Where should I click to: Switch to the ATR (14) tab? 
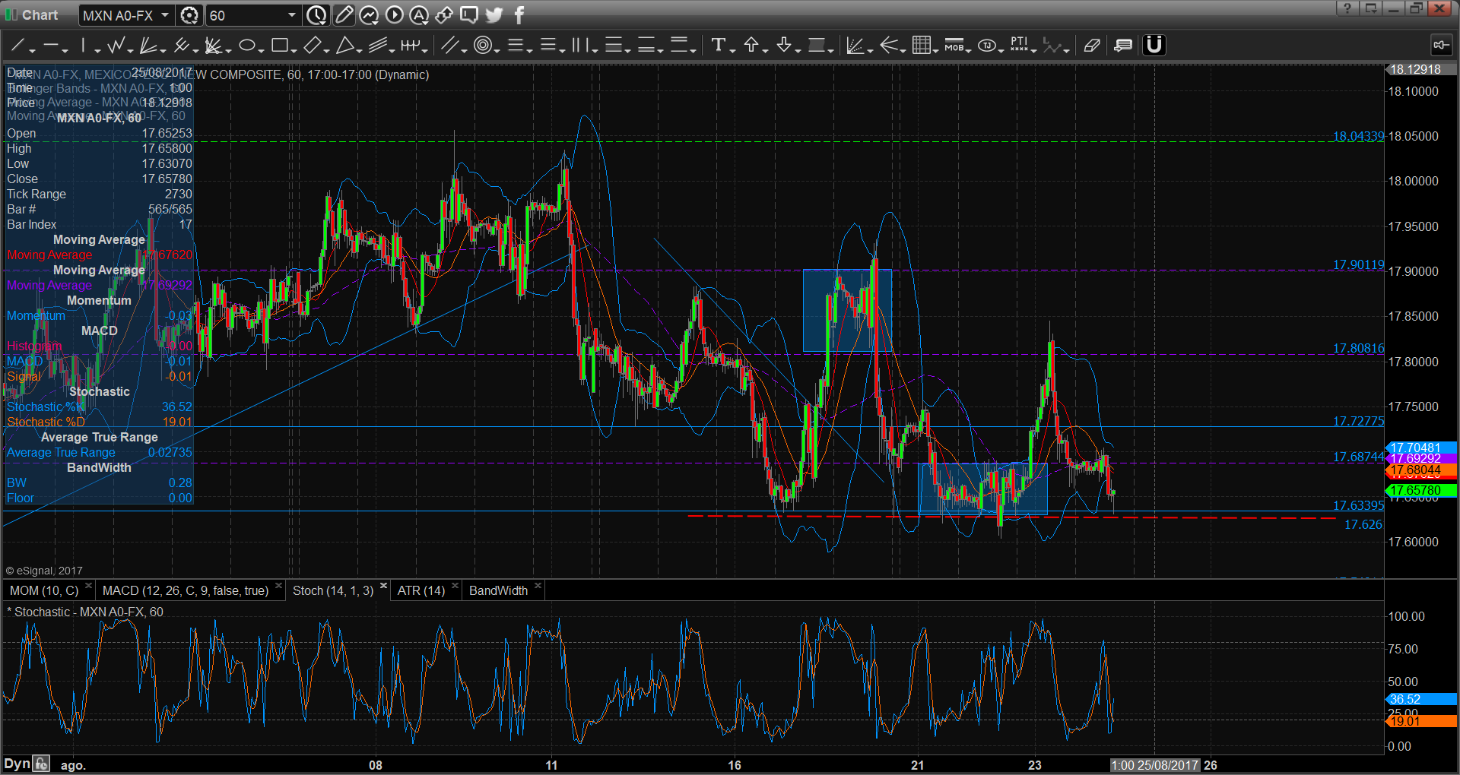click(x=421, y=590)
